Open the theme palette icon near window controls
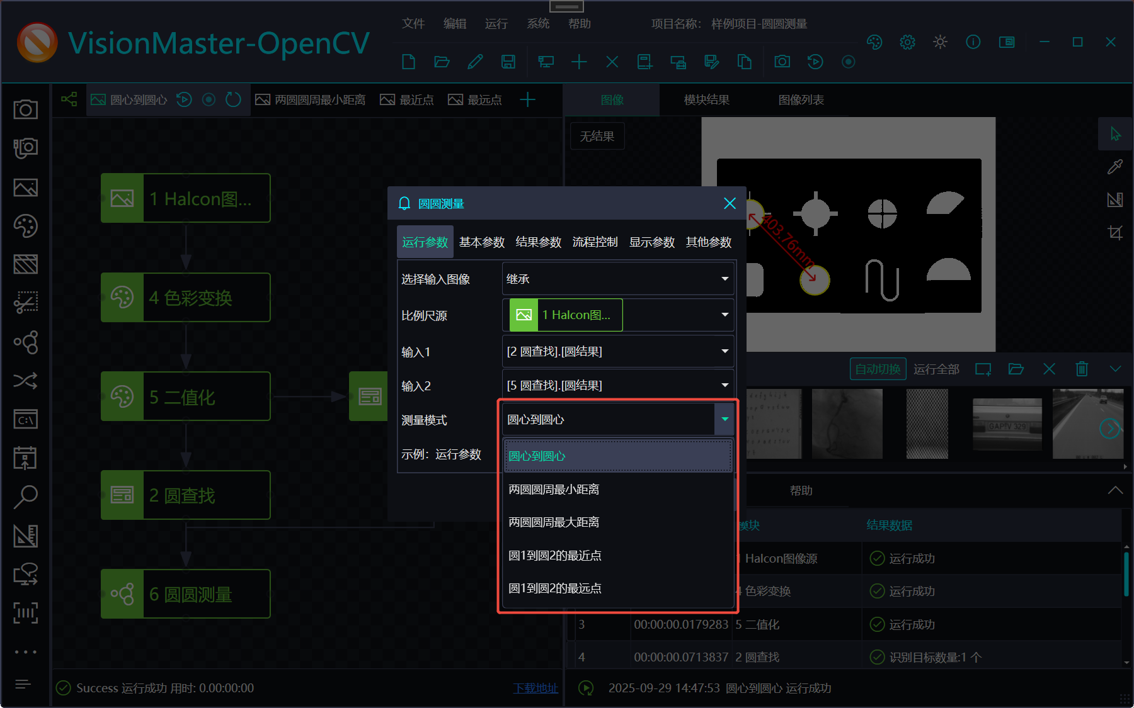Viewport: 1134px width, 708px height. [874, 42]
